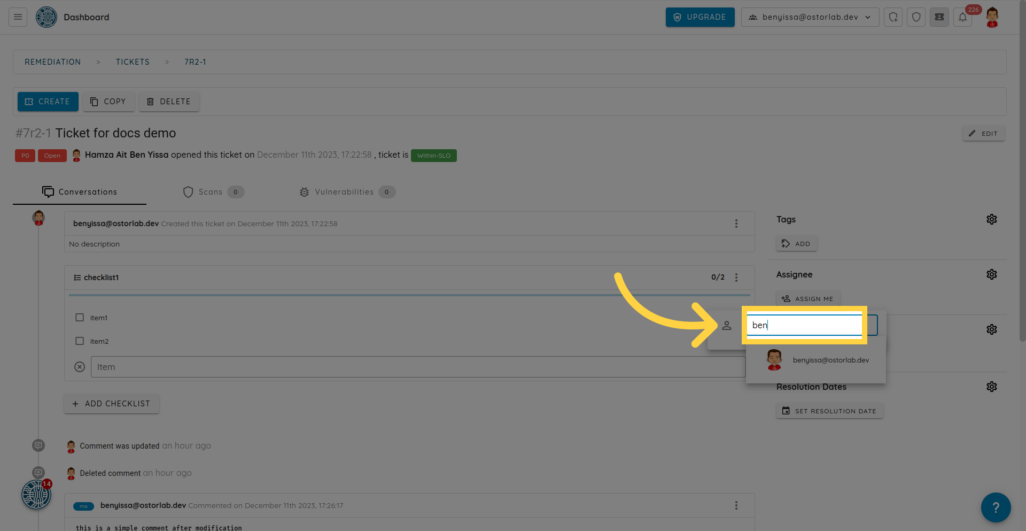Open the hamburger navigation menu
This screenshot has height=531, width=1026.
click(x=18, y=17)
